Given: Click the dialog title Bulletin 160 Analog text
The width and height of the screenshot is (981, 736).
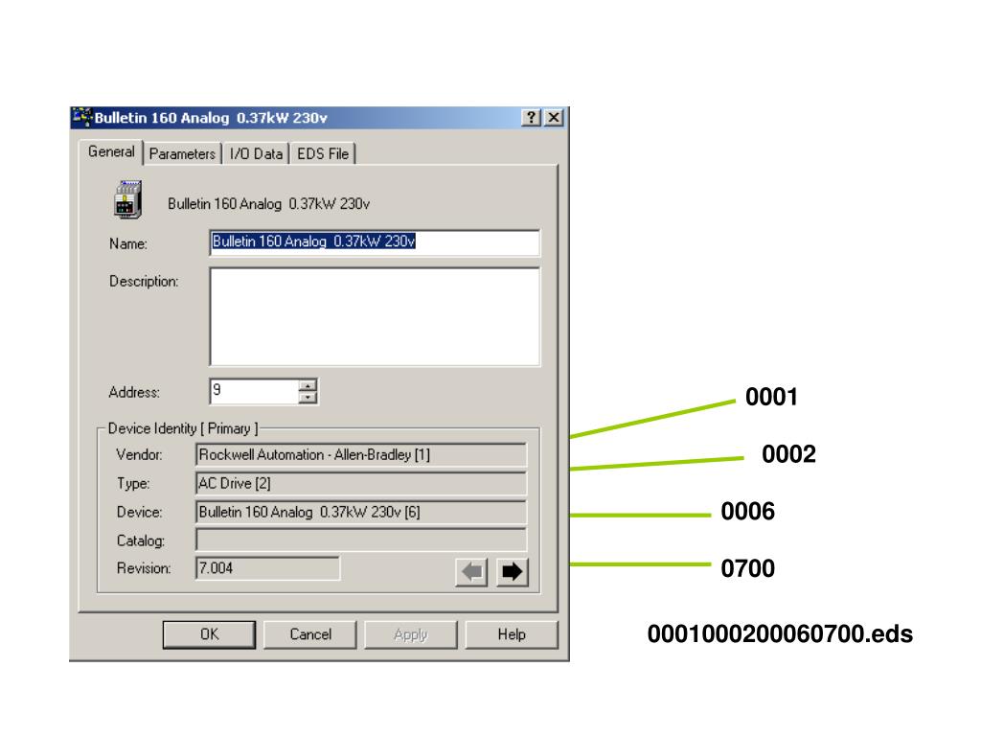Looking at the screenshot, I should [211, 118].
